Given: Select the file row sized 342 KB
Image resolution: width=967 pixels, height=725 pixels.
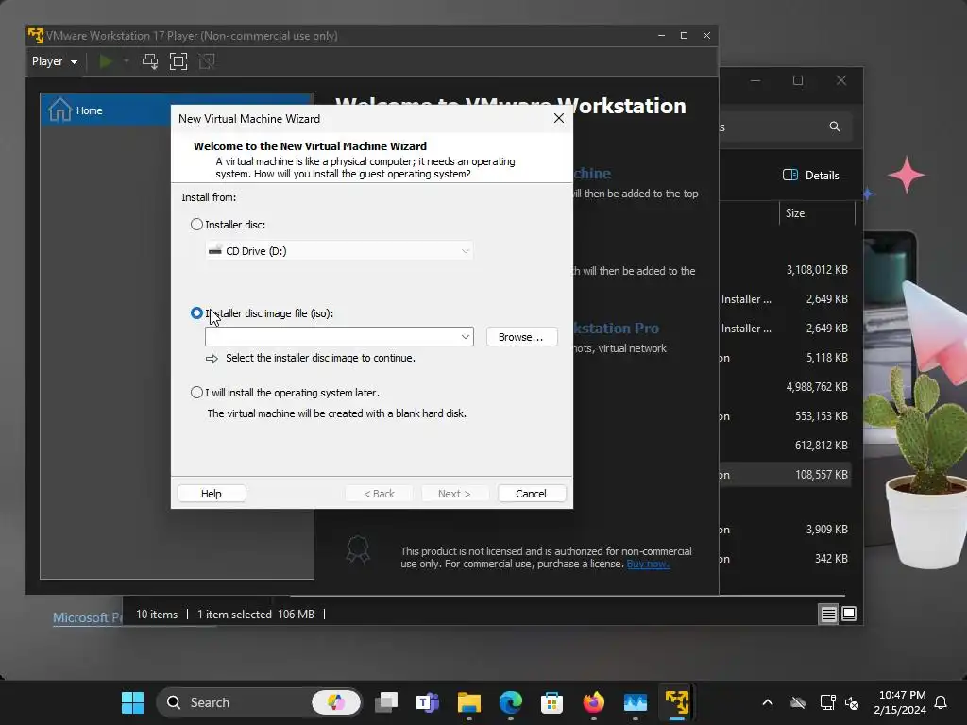Looking at the screenshot, I should [787, 559].
